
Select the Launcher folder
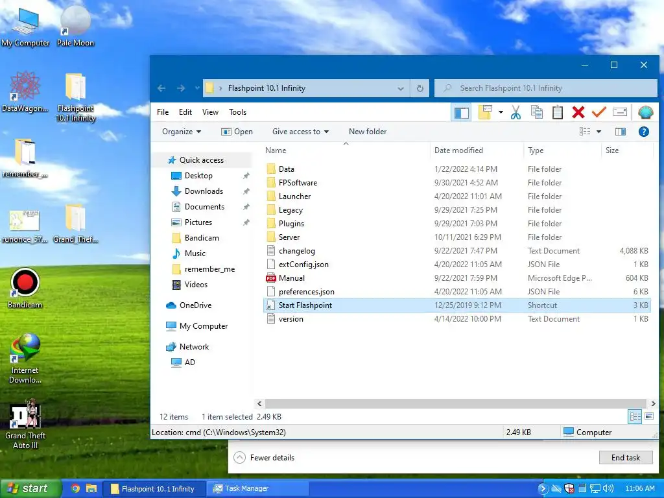(x=294, y=196)
